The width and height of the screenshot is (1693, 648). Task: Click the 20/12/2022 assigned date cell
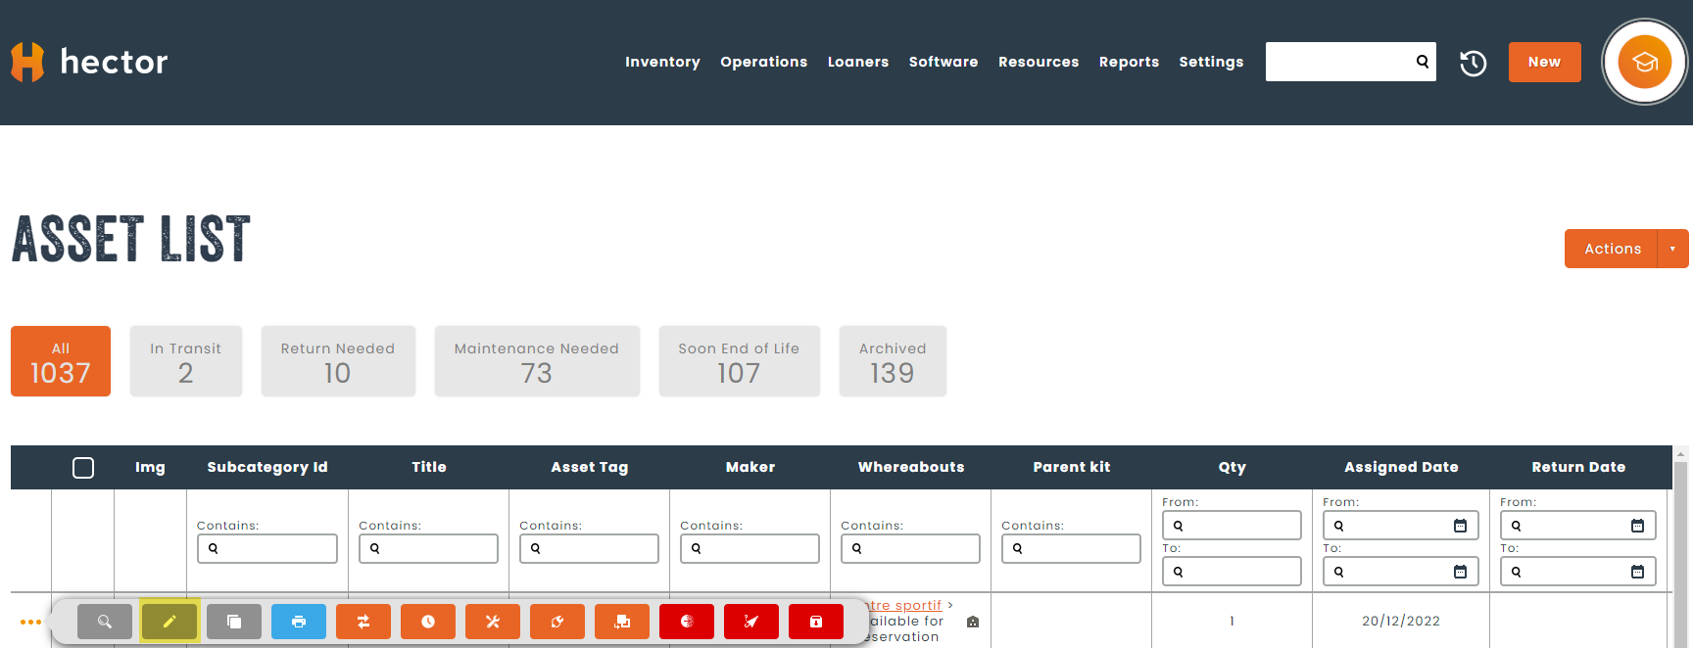[x=1401, y=621]
